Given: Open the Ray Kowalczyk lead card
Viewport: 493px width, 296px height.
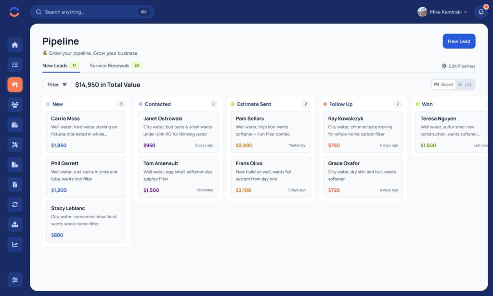Looking at the screenshot, I should click(x=363, y=132).
